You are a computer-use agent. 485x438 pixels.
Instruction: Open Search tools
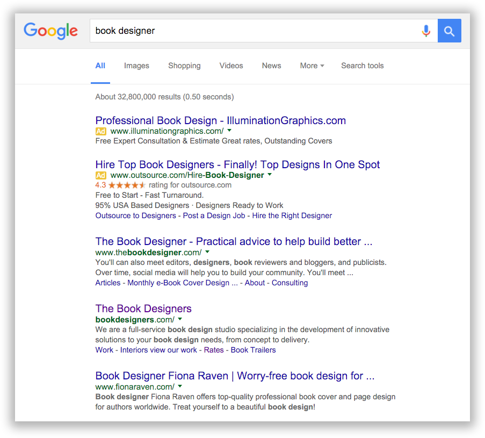pyautogui.click(x=362, y=66)
